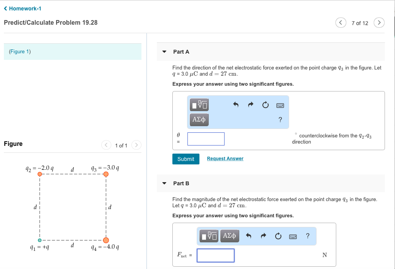Image resolution: width=395 pixels, height=269 pixels.
Task: Click the undo icon in Part A toolbar
Action: click(x=236, y=104)
